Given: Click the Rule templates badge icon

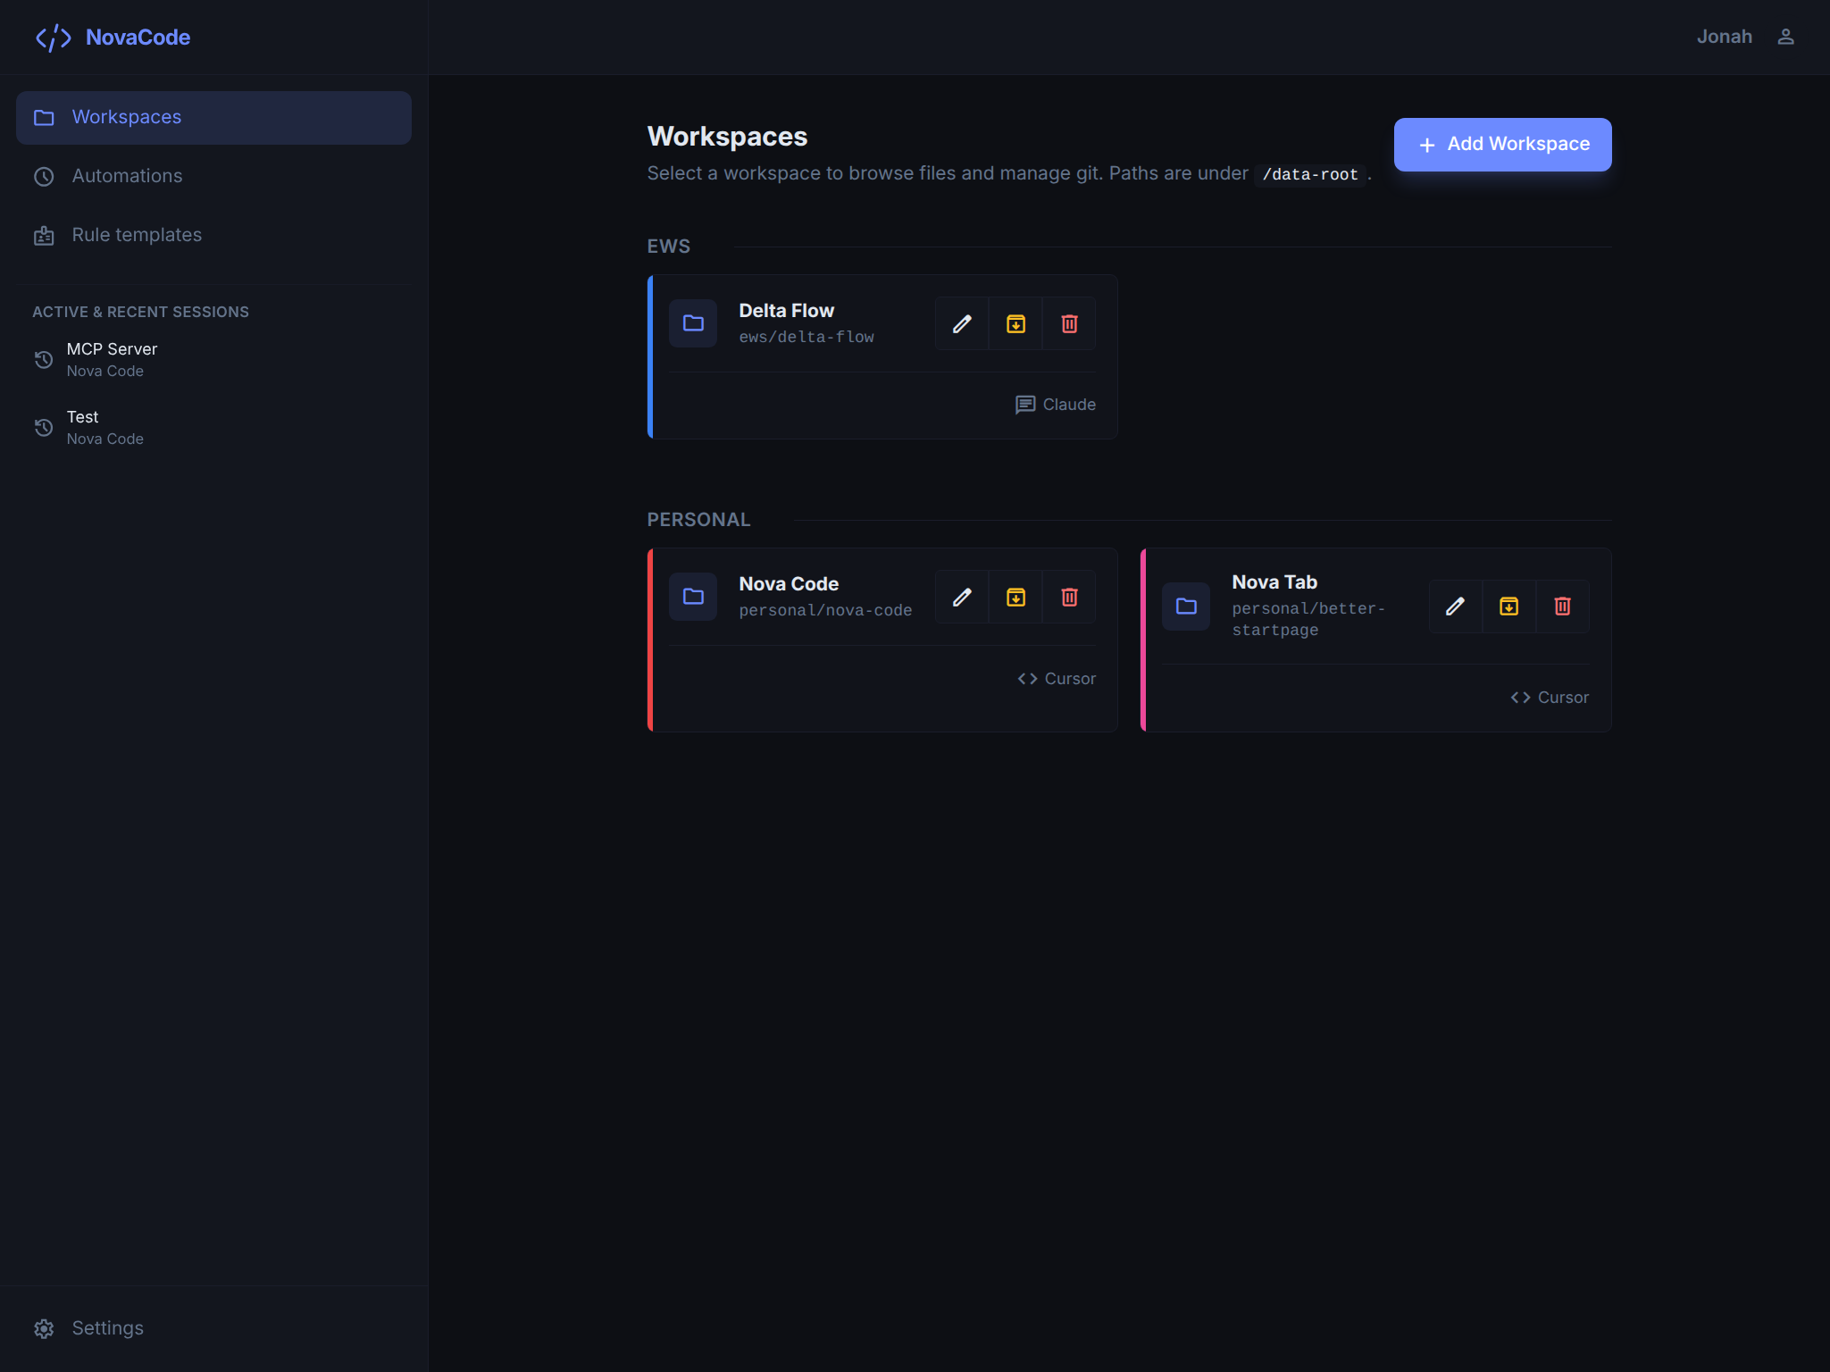Looking at the screenshot, I should point(44,235).
